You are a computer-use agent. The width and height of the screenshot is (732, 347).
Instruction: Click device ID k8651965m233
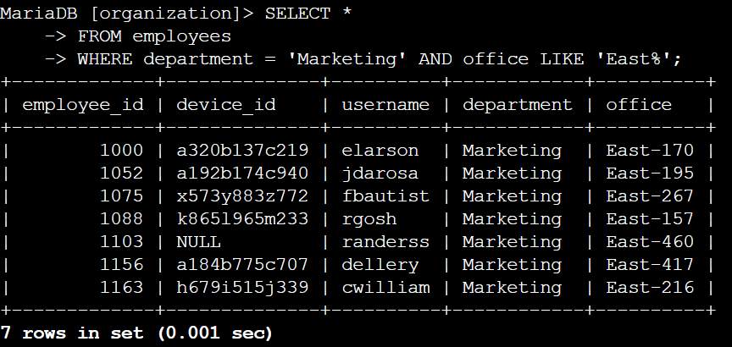[x=242, y=219]
